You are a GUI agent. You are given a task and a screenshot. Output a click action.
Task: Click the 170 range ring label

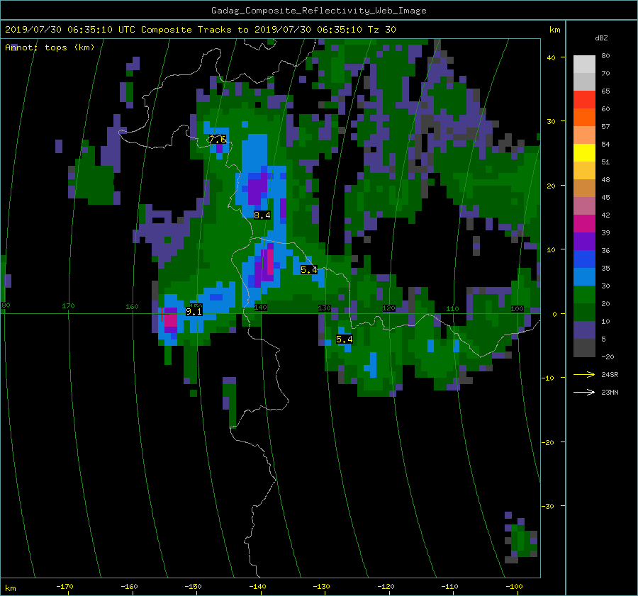[x=68, y=306]
